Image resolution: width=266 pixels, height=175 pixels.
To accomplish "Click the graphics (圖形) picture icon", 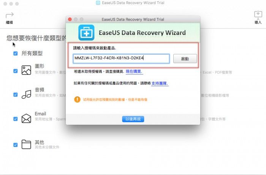I will pos(26,70).
